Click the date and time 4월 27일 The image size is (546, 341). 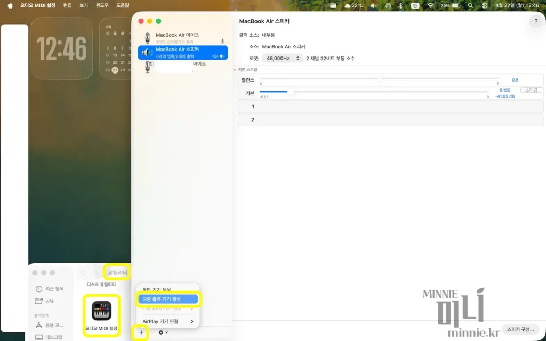[x=517, y=5]
